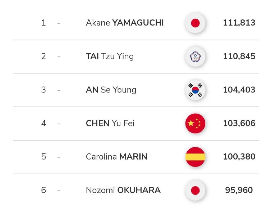Screen dimensions: 271x206
Task: Click the 110,845 points value
Action: [x=239, y=56]
